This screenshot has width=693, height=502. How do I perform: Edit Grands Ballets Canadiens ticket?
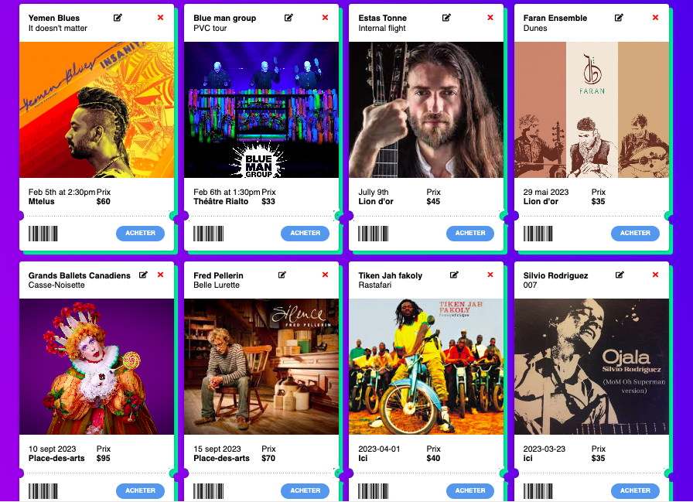click(x=143, y=275)
